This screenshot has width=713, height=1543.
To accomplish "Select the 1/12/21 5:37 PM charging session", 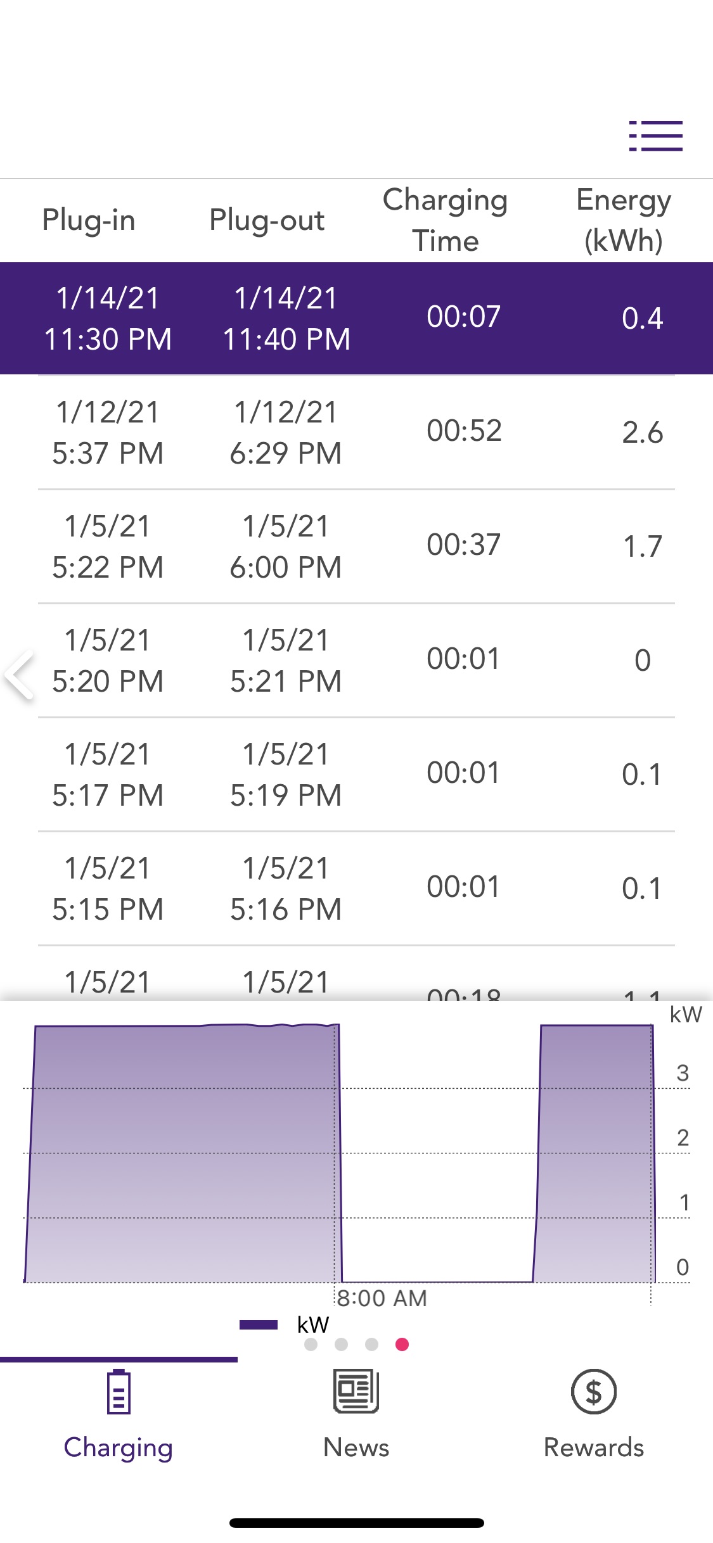I will coord(356,432).
